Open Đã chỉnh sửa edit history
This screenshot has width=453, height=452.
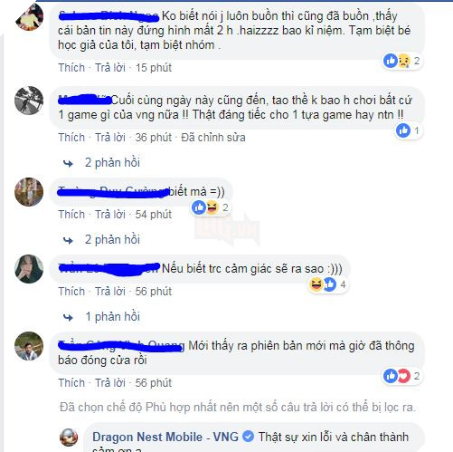click(x=213, y=138)
